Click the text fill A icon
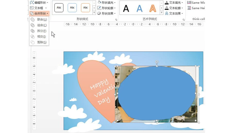This screenshot has height=133, width=232. 167,3
